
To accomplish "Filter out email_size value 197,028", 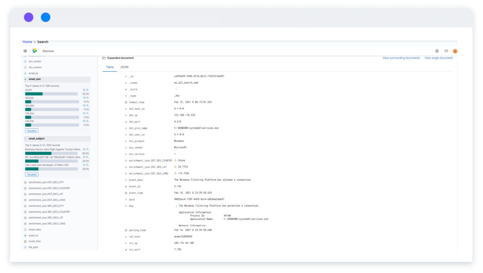I will [x=88, y=98].
